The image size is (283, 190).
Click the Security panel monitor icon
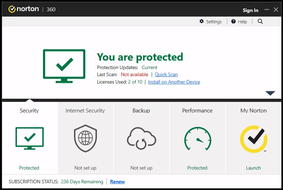pyautogui.click(x=29, y=138)
